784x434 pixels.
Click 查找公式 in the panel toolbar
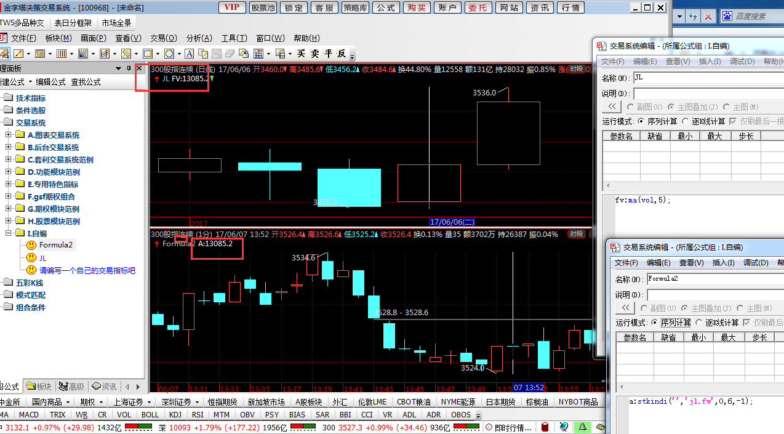pyautogui.click(x=86, y=82)
